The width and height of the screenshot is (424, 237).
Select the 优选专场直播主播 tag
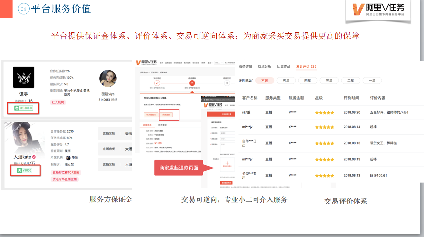65,179
